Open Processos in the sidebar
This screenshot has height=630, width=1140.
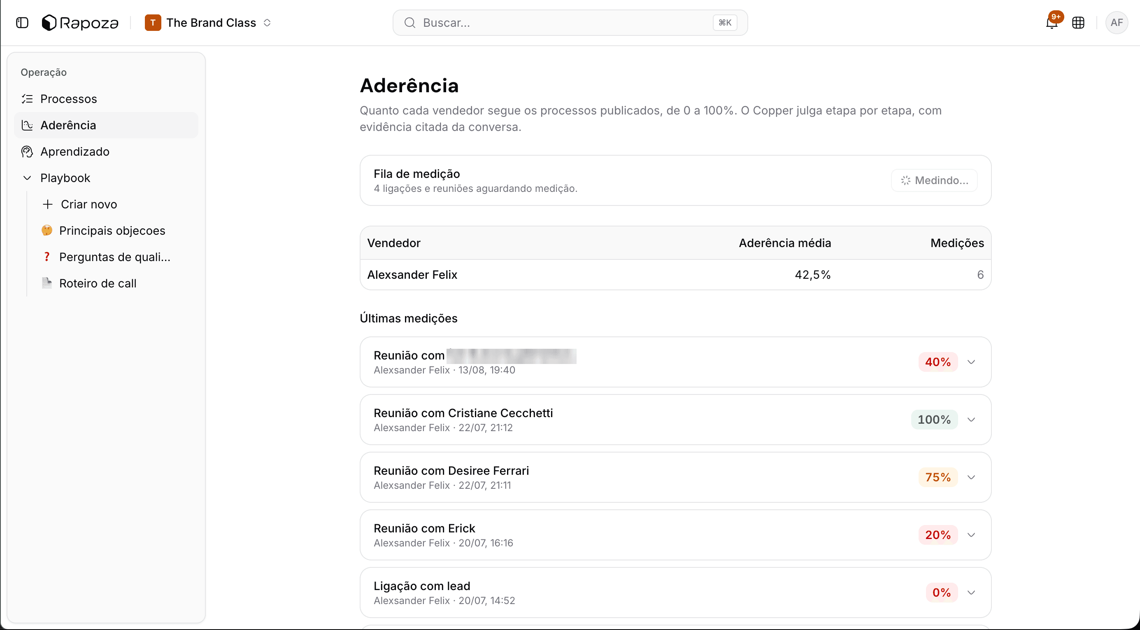(x=106, y=99)
